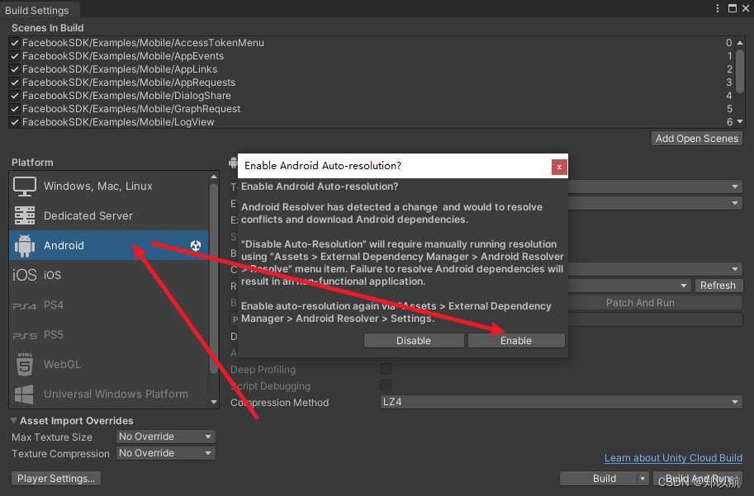Uncheck the AccessTokenMenu scene checkbox
Screen dimensions: 754x496
pos(15,43)
